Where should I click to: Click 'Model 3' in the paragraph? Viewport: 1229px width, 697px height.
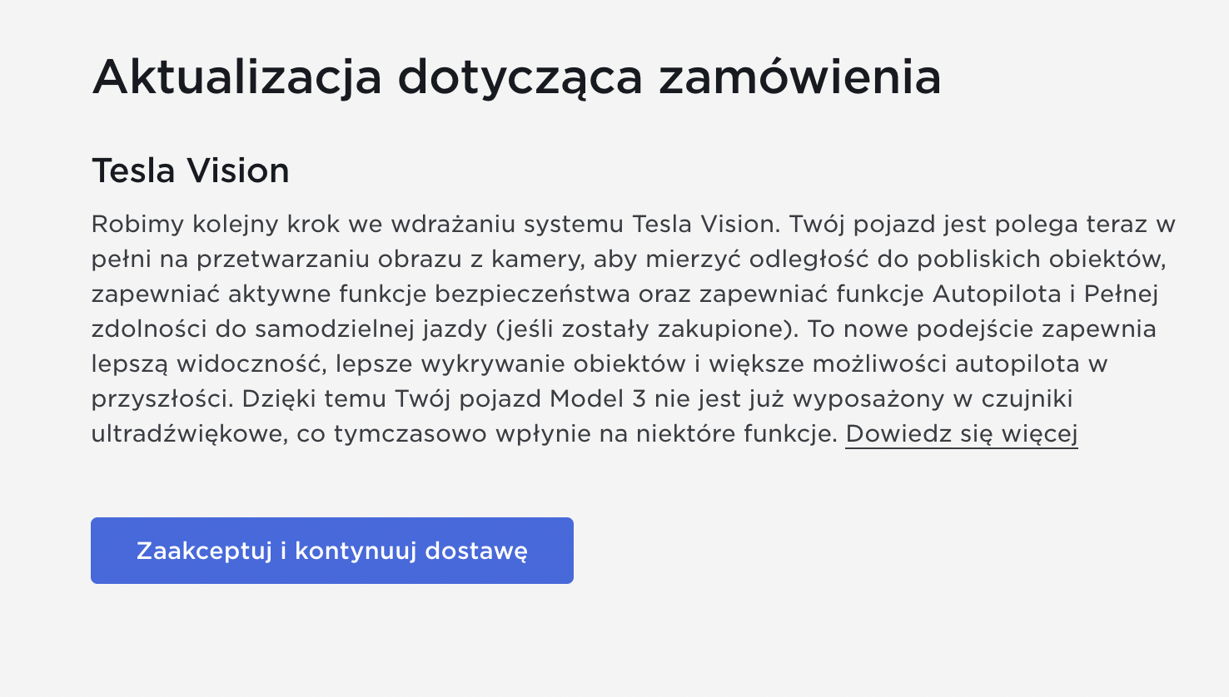[598, 398]
